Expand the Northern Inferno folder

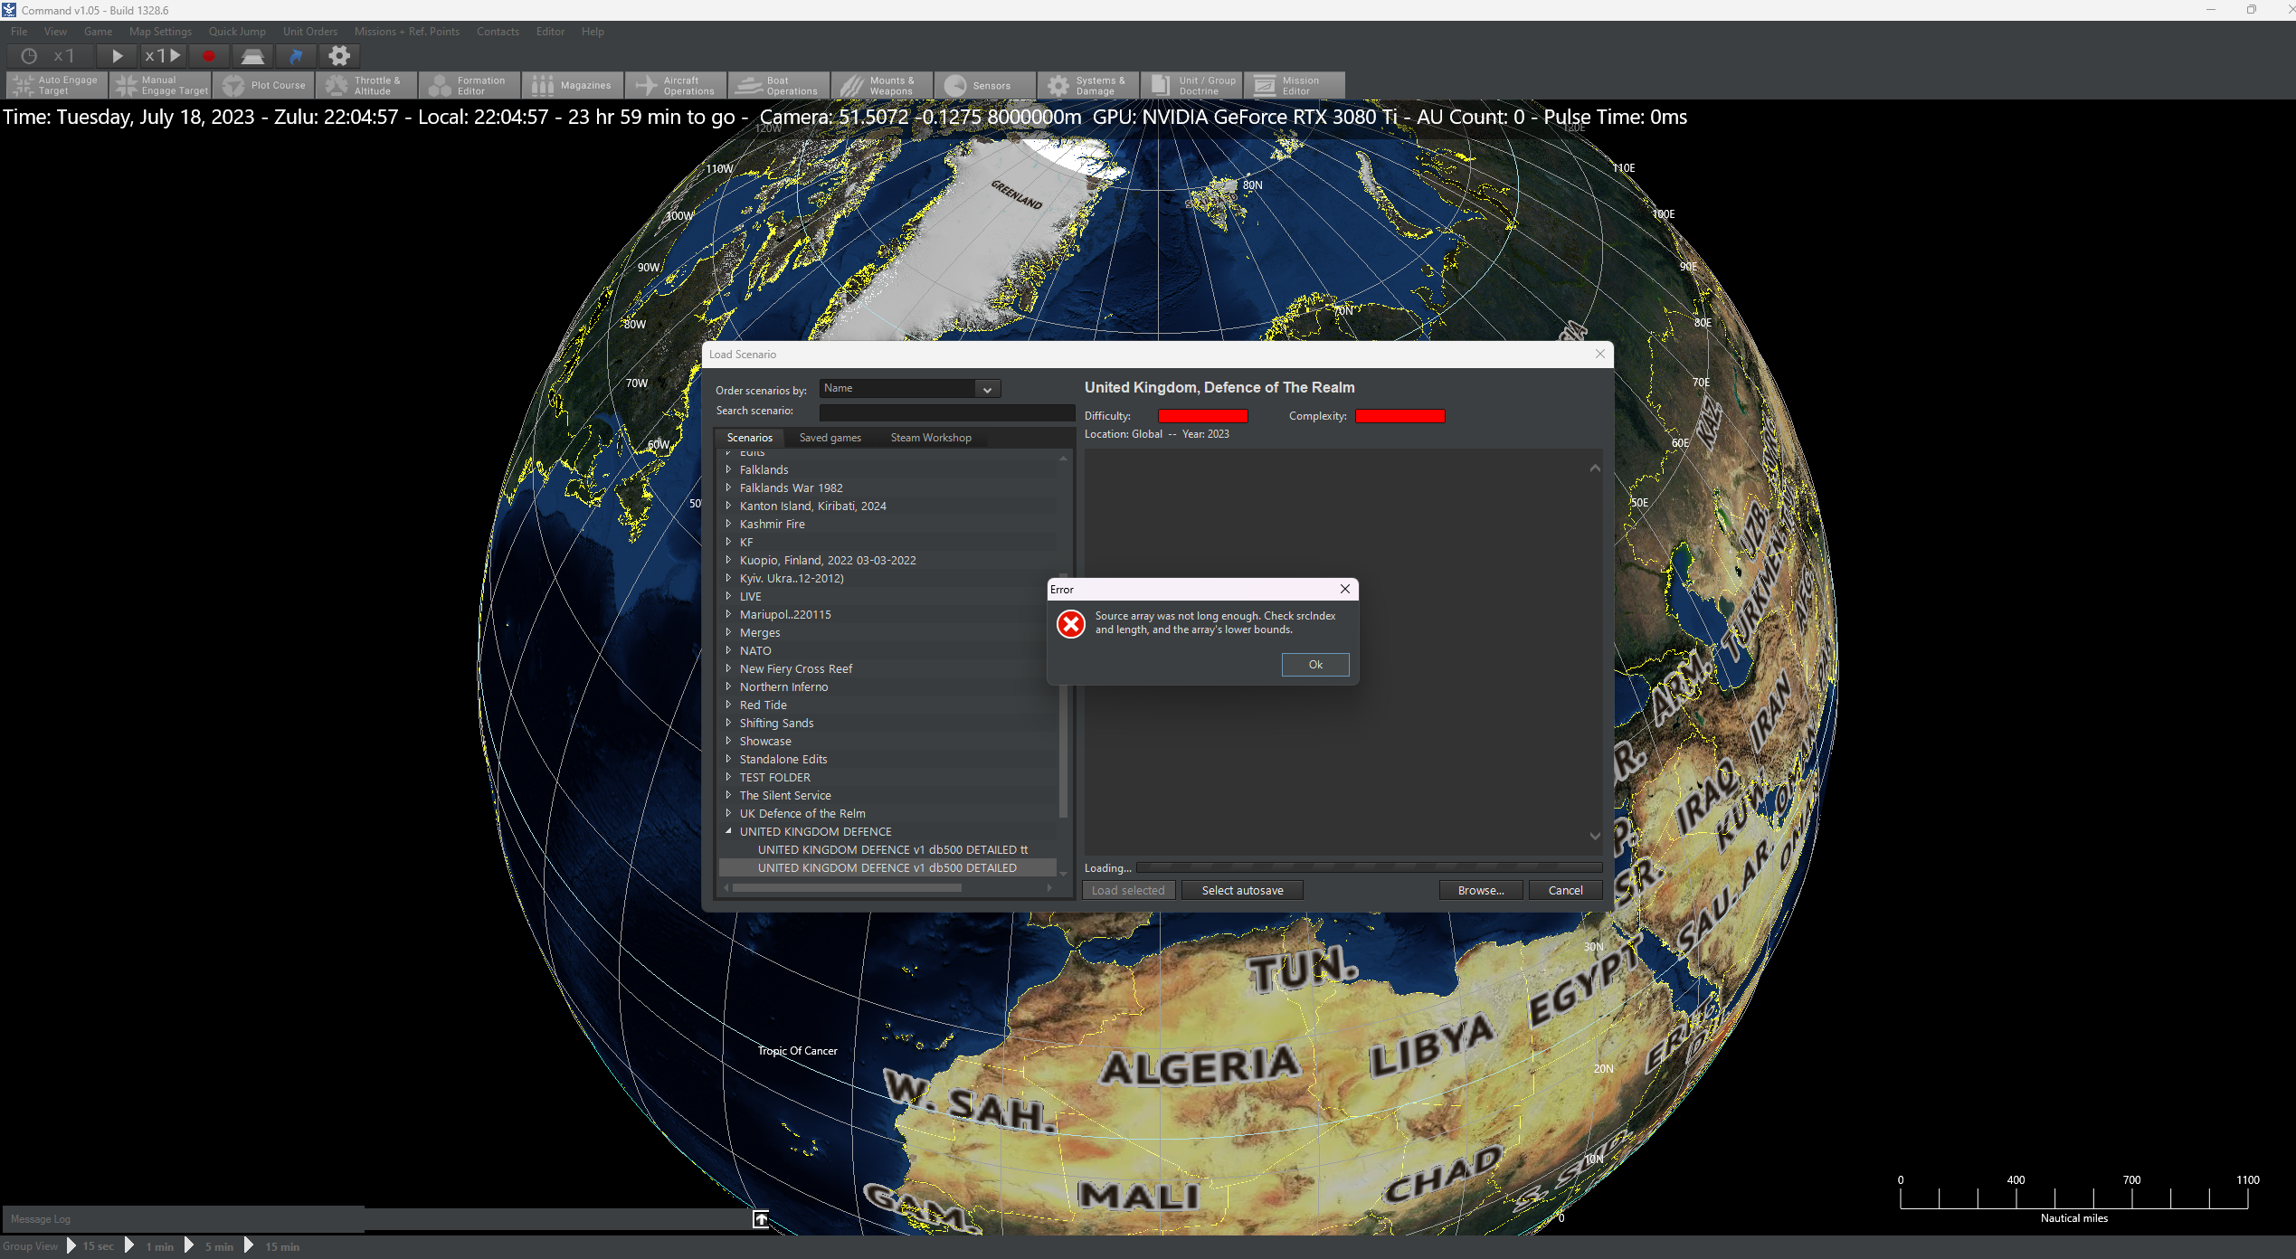point(728,686)
